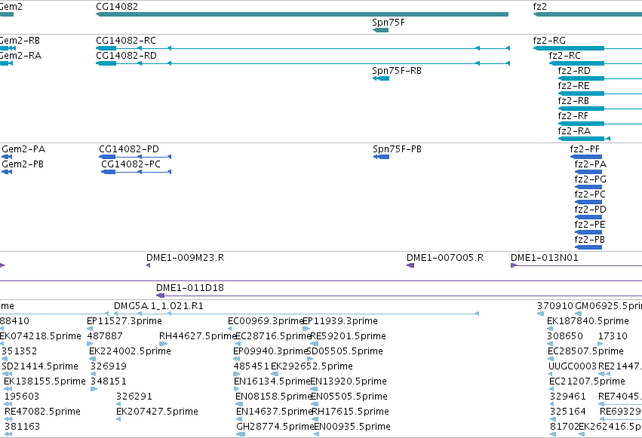The height and width of the screenshot is (438, 642).
Task: Select the DME1-011D18 clone label
Action: (x=190, y=288)
